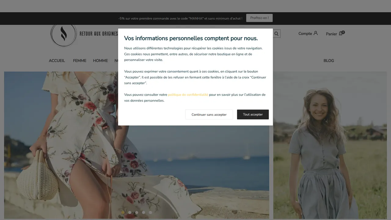
Task: Open the HOMME menu
Action: click(100, 61)
